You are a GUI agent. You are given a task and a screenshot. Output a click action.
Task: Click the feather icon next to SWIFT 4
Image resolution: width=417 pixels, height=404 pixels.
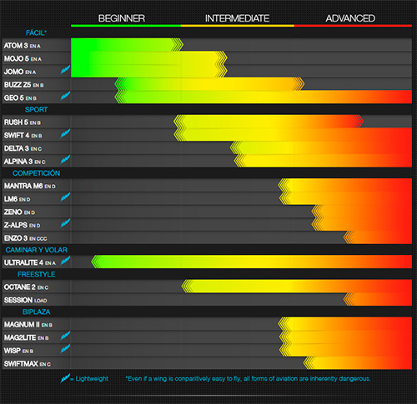tap(65, 133)
